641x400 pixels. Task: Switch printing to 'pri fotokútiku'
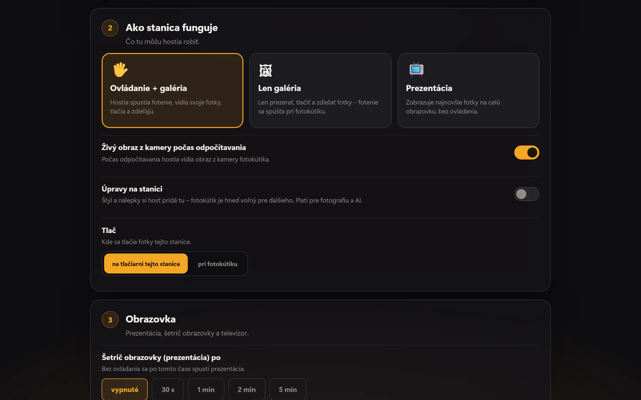(x=217, y=263)
